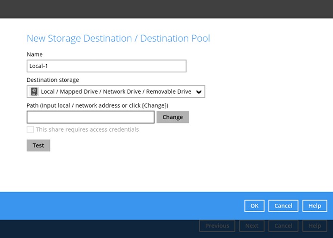
Task: Click the 'This share requires access credentials' label
Action: point(87,129)
